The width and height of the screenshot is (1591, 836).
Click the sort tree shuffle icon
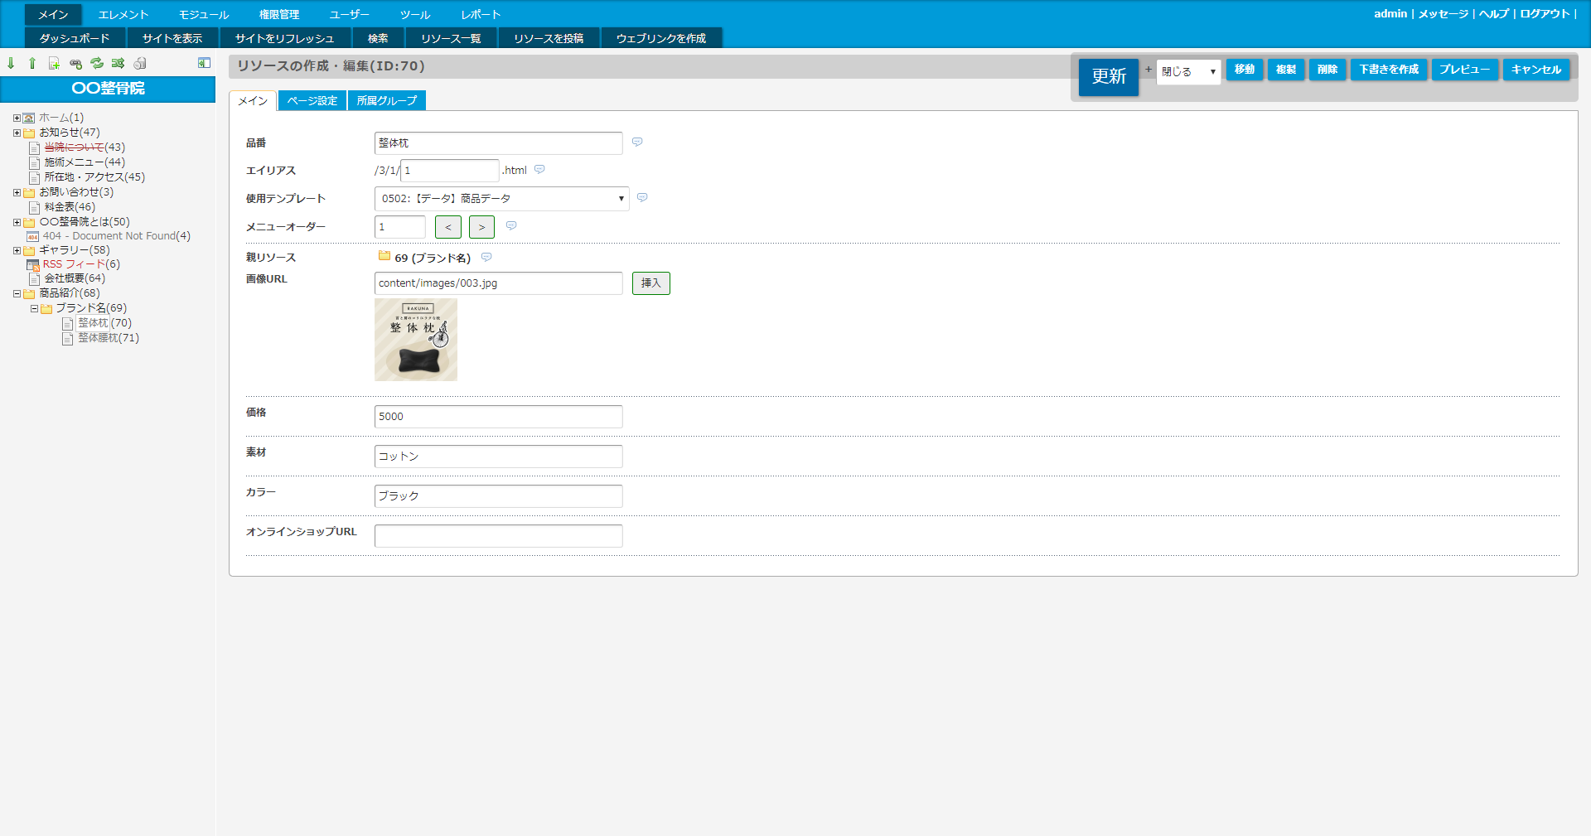(118, 64)
